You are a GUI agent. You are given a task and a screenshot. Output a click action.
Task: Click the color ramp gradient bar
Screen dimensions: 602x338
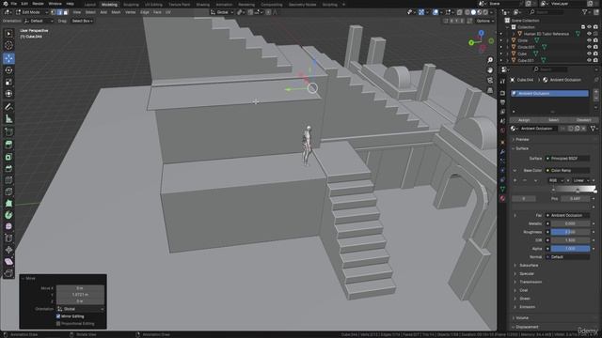pyautogui.click(x=574, y=190)
